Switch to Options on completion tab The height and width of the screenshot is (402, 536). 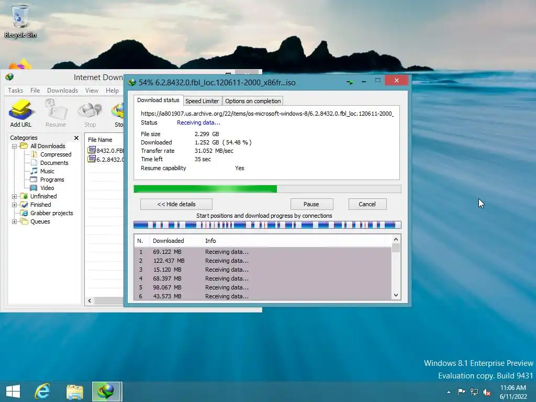coord(253,101)
